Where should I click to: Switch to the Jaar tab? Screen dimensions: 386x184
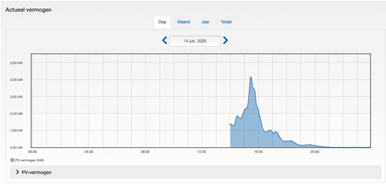206,22
